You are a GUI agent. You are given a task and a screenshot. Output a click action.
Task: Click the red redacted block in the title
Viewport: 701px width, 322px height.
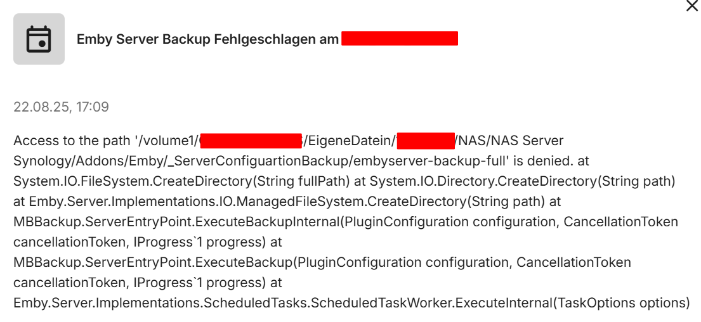pos(399,38)
